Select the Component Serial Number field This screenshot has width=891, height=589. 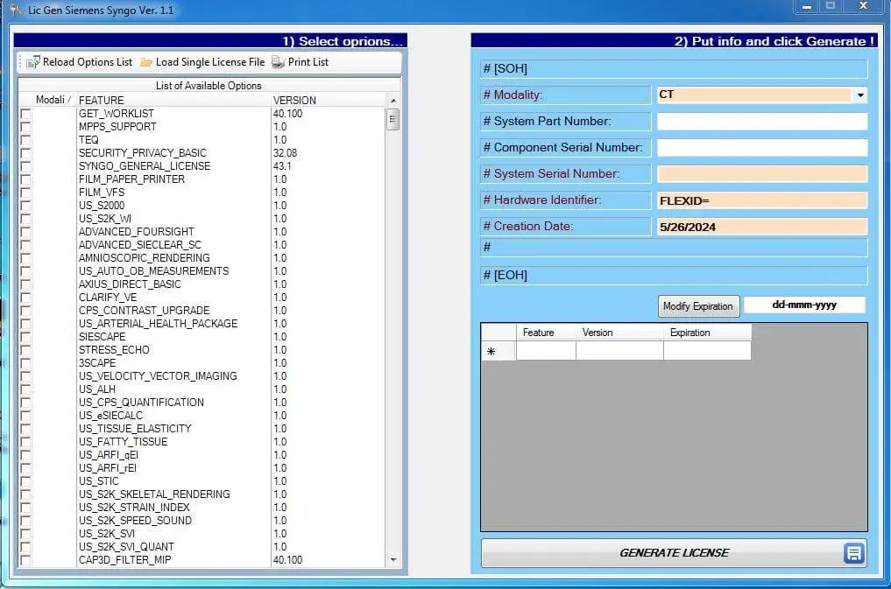tap(760, 147)
